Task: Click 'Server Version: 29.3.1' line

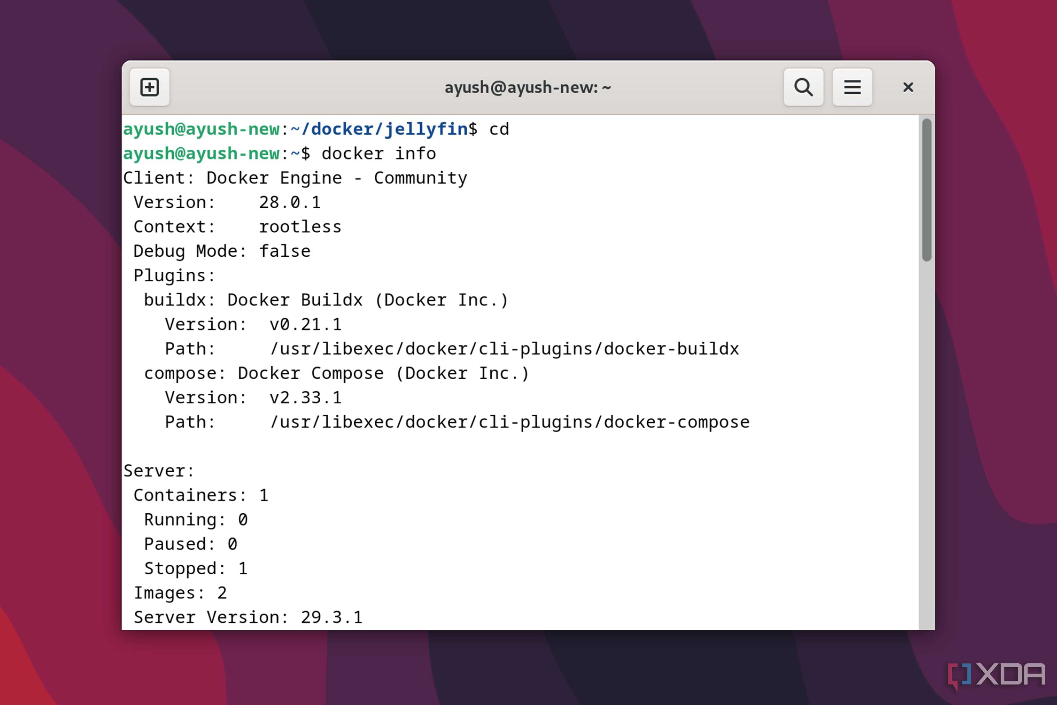Action: click(248, 618)
